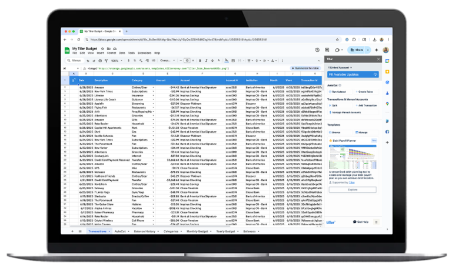Click Manage templates button

point(366,132)
